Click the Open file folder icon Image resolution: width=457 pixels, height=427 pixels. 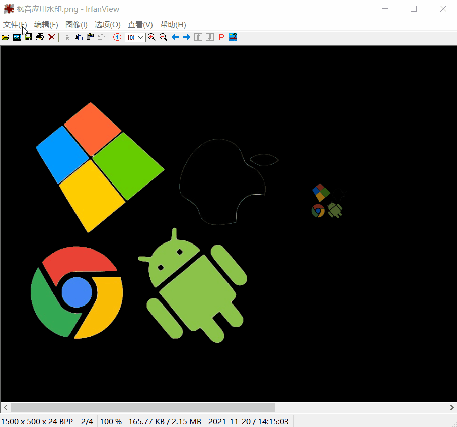coord(5,37)
